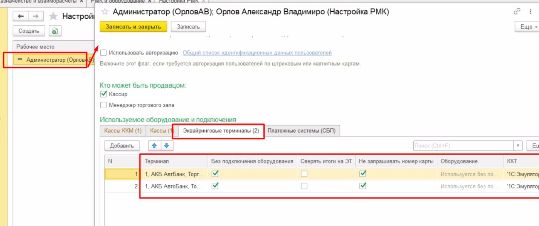Star the Администратор form as favorite
The width and height of the screenshot is (539, 226).
[x=105, y=12]
